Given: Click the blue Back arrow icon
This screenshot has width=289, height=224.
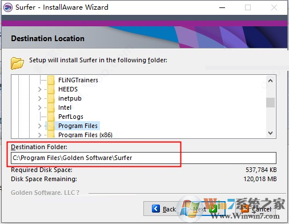Looking at the screenshot, I should point(156,209).
